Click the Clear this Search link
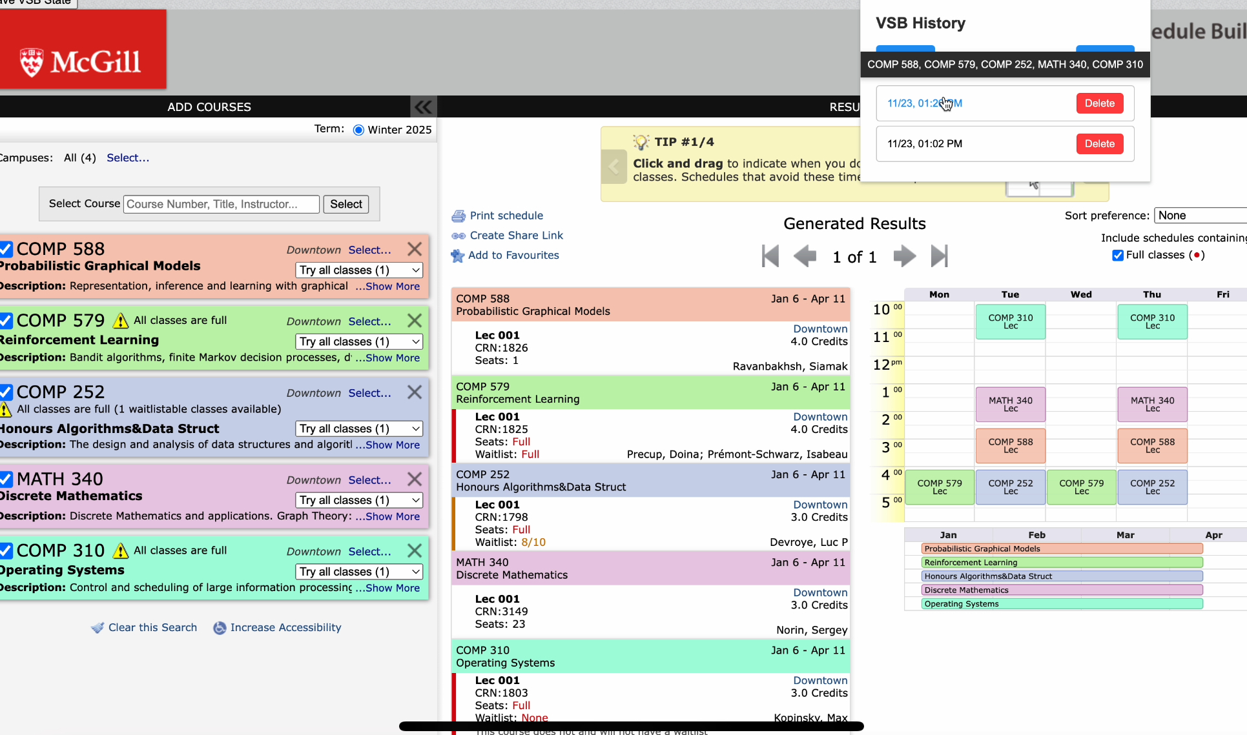 (x=152, y=627)
